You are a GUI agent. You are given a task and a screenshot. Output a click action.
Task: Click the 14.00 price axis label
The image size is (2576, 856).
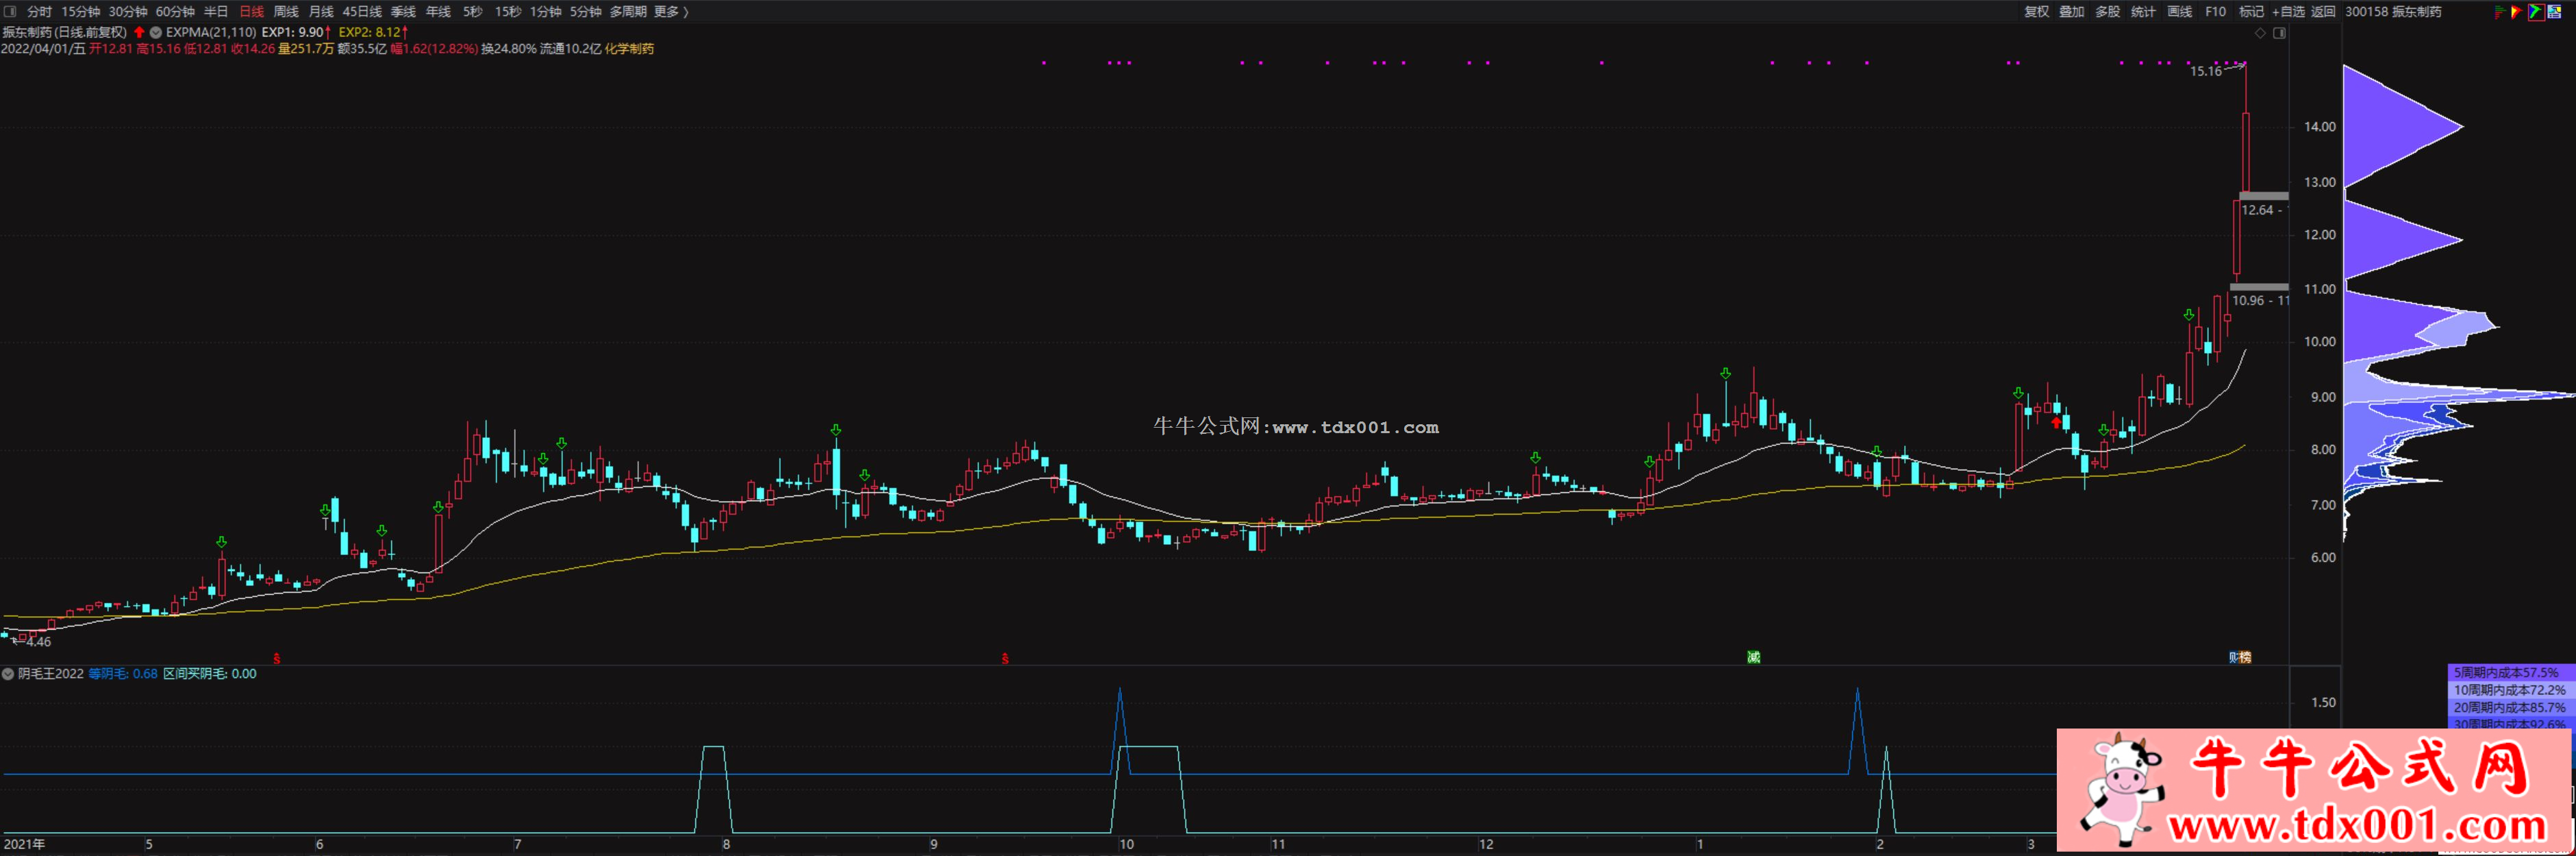pyautogui.click(x=2320, y=127)
